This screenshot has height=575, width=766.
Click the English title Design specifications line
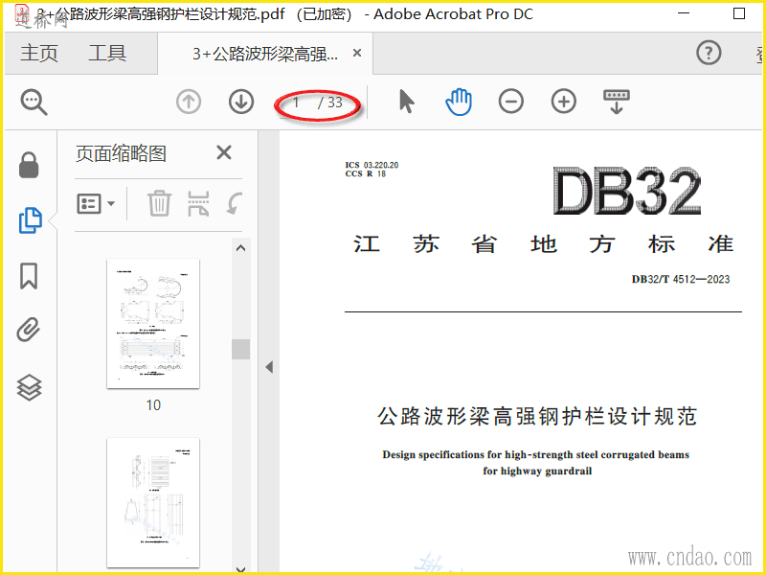536,454
